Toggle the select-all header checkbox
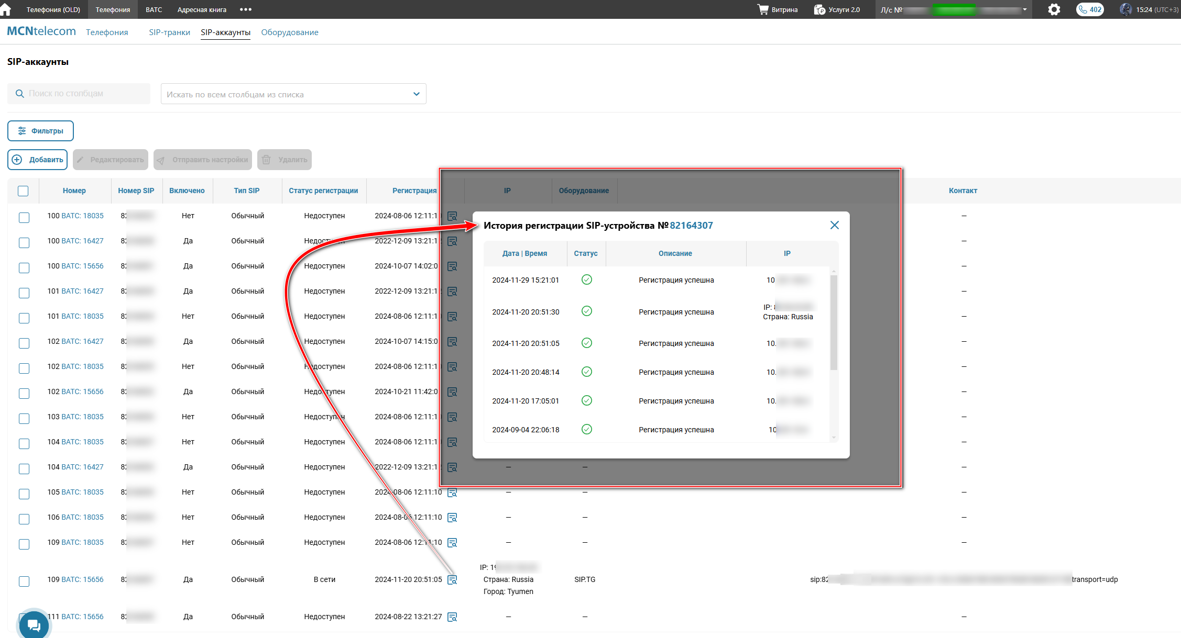The image size is (1181, 638). tap(23, 191)
